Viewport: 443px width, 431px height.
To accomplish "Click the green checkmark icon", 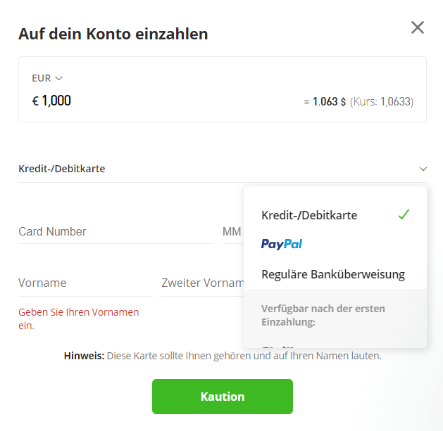I will click(x=404, y=214).
